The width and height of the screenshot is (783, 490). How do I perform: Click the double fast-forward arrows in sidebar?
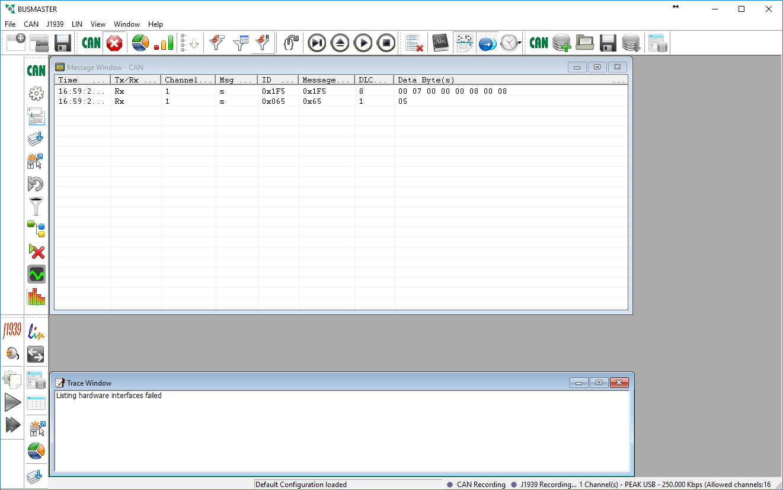(x=12, y=425)
